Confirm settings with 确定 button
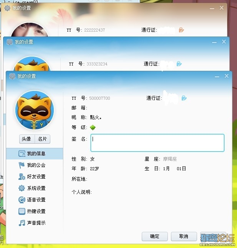The height and width of the screenshot is (248, 237). tap(155, 236)
